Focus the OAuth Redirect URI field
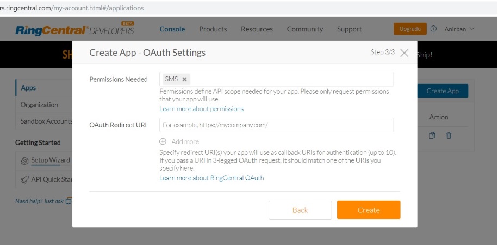Image resolution: width=498 pixels, height=245 pixels. [x=276, y=125]
